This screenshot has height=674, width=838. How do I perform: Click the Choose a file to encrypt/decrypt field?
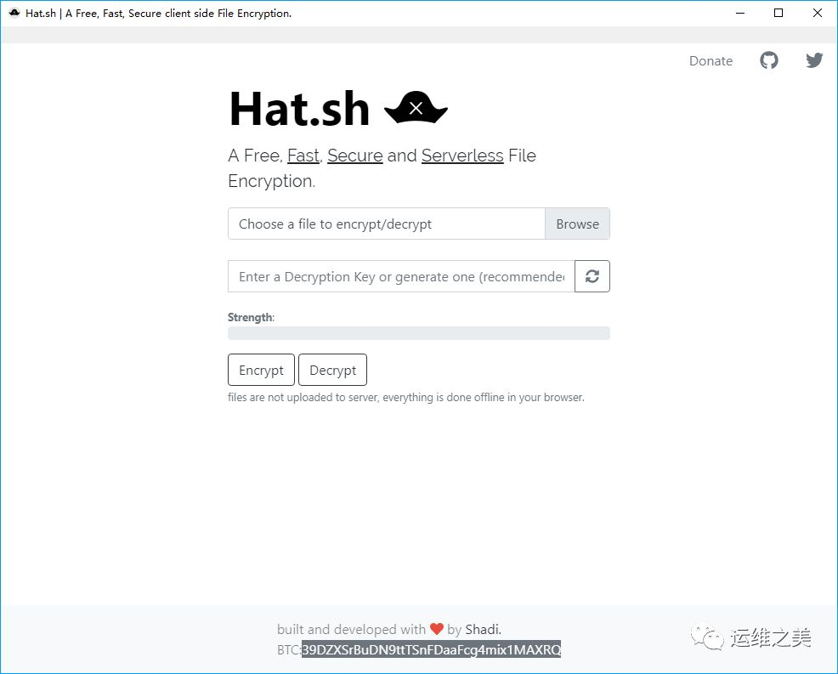(x=387, y=224)
